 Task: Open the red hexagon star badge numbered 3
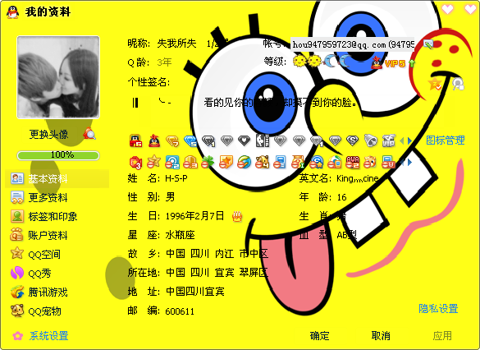(x=135, y=162)
